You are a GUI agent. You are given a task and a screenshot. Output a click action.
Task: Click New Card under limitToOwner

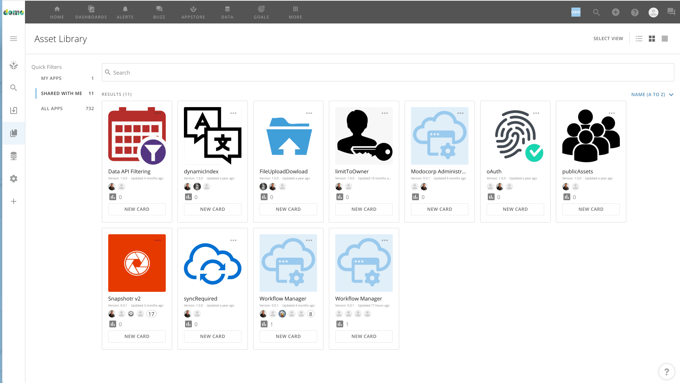[364, 209]
